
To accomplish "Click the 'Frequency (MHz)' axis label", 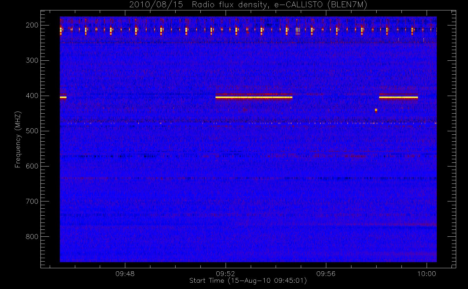I will (18, 139).
